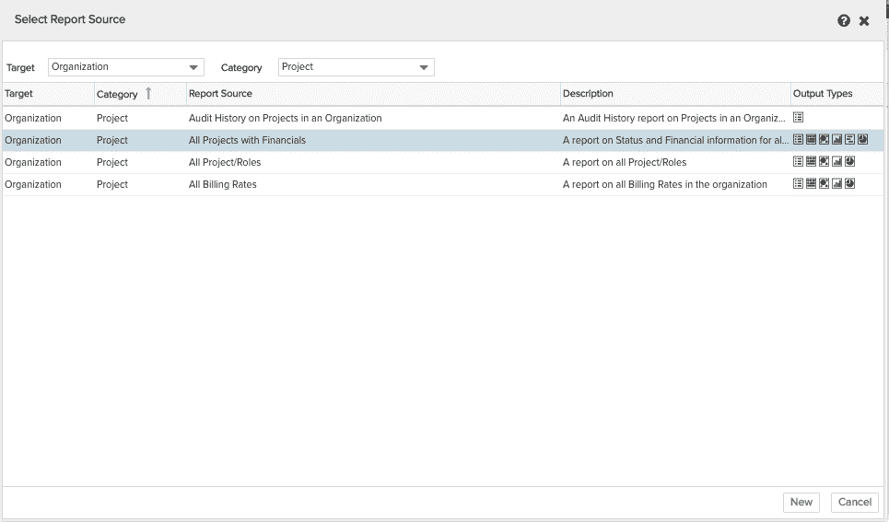
Task: Select Audit History on Projects report source
Action: tap(285, 118)
